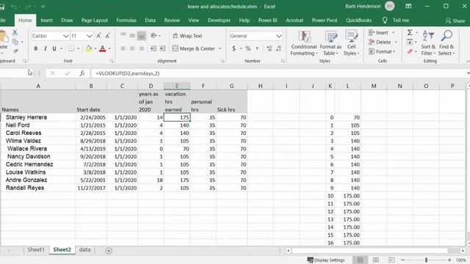470x264 pixels.
Task: Click column H header
Action: pyautogui.click(x=260, y=87)
